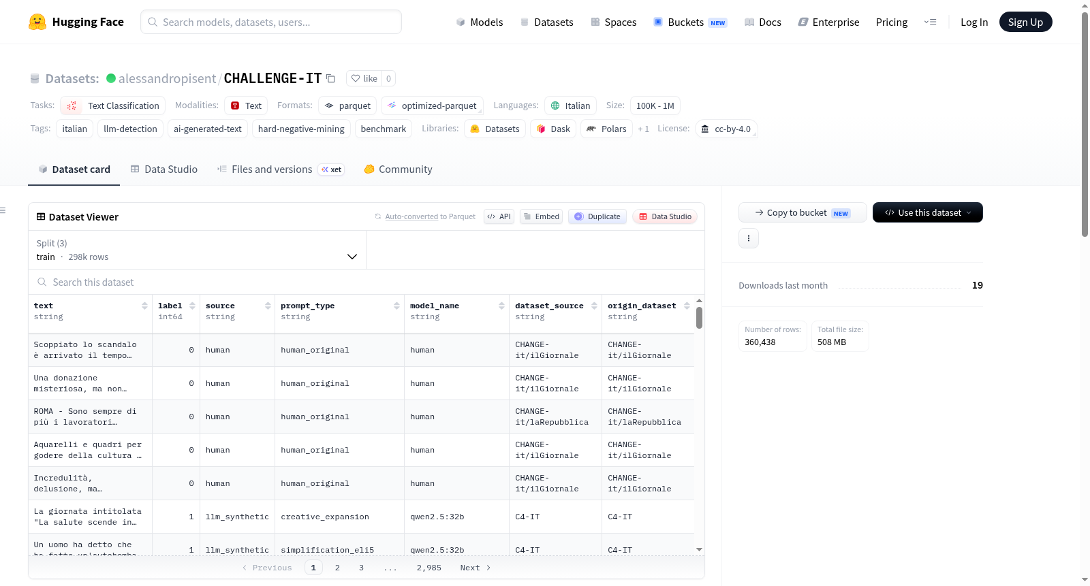Click the dataset table vertical scrollbar thumb
1090x586 pixels.
pyautogui.click(x=699, y=318)
